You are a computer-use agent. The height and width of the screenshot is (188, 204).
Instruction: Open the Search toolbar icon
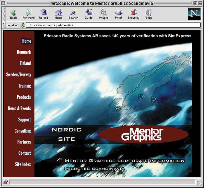coord(73,13)
